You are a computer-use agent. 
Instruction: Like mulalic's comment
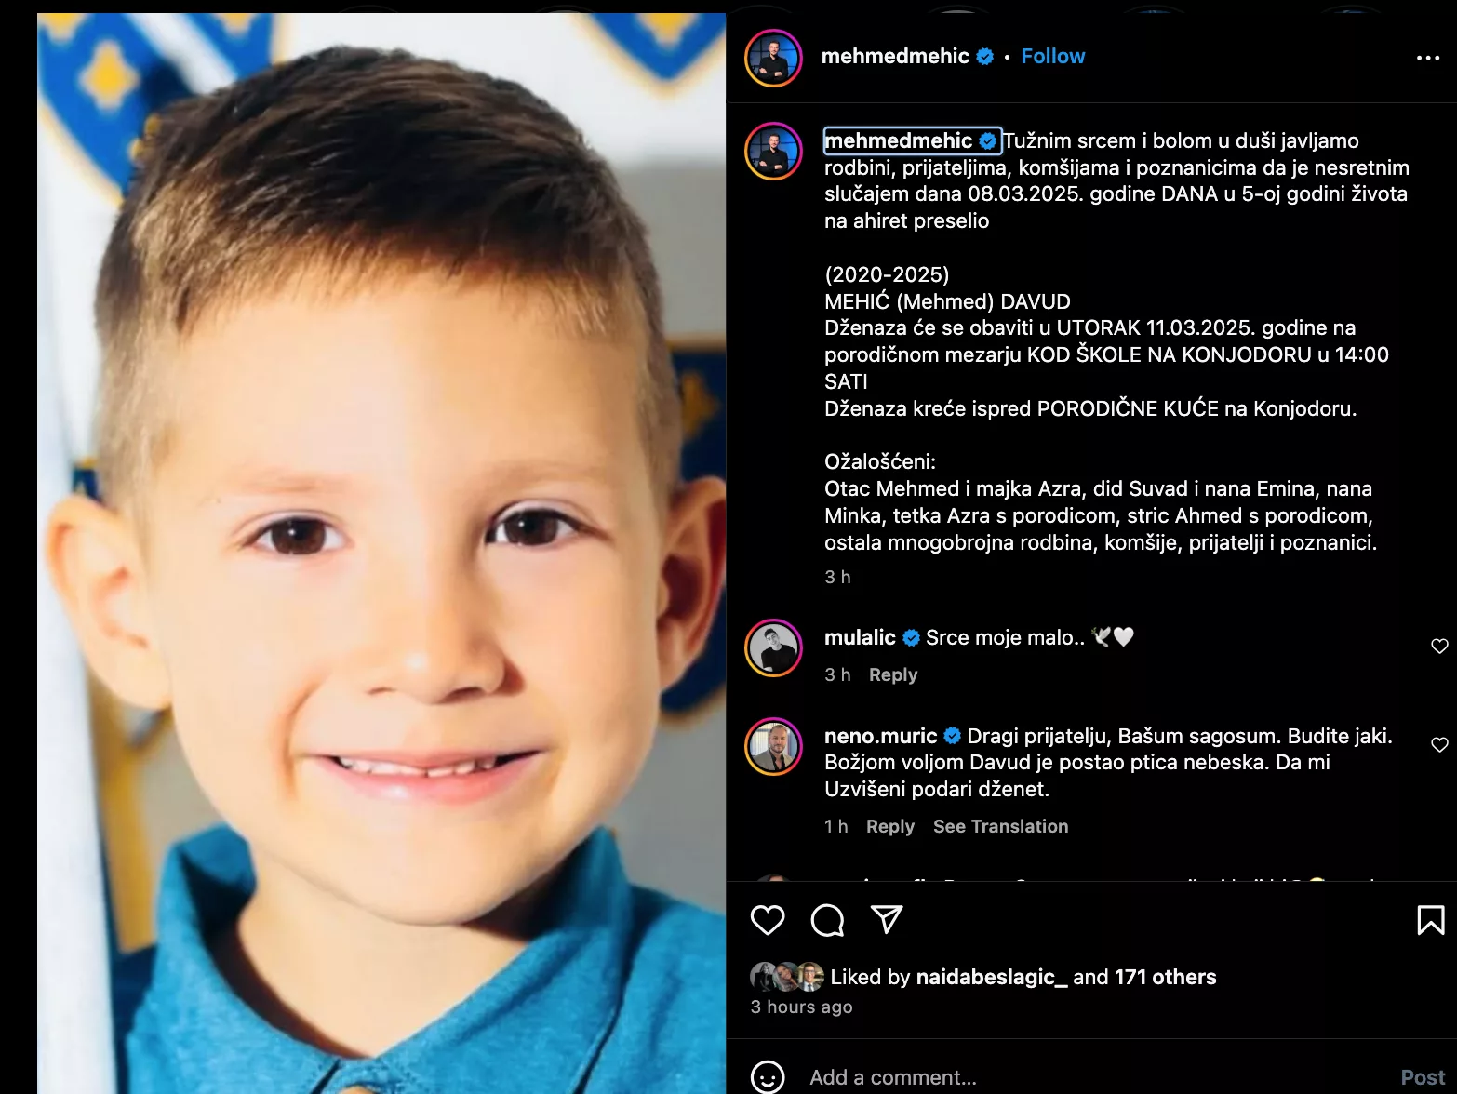[x=1439, y=646]
